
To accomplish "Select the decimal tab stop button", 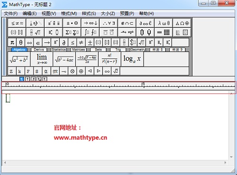I will [45, 79].
